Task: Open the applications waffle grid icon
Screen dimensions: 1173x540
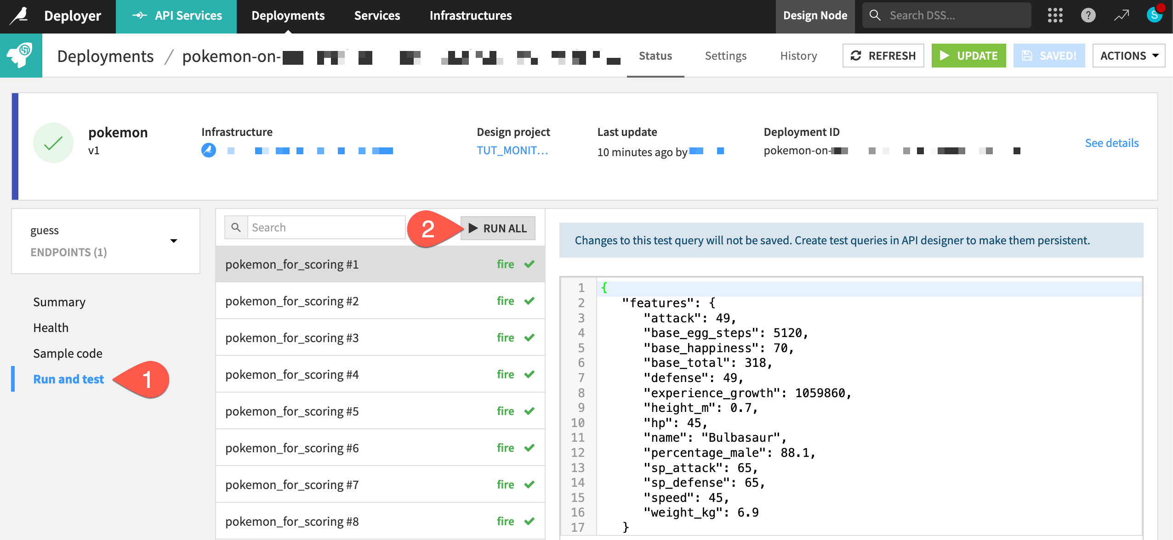Action: pyautogui.click(x=1056, y=15)
